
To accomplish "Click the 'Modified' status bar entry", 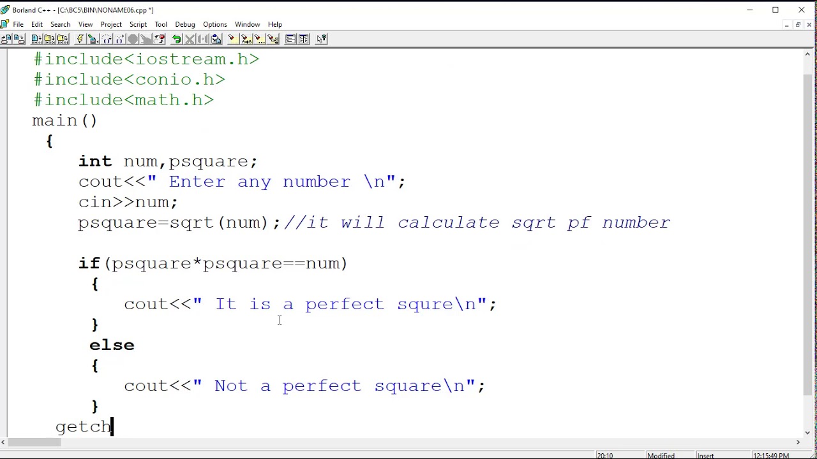I will pyautogui.click(x=661, y=455).
